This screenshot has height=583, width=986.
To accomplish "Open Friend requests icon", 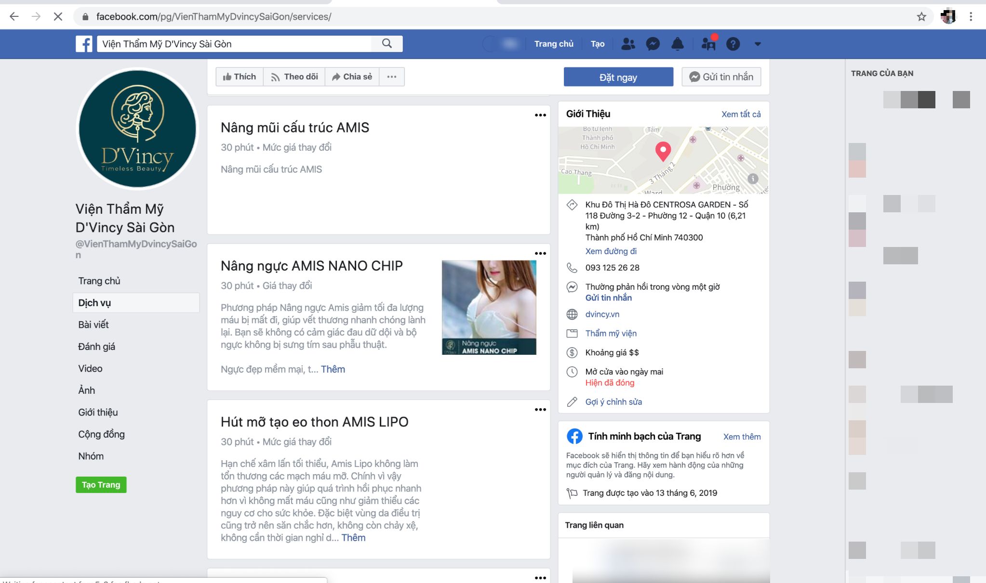I will click(628, 44).
